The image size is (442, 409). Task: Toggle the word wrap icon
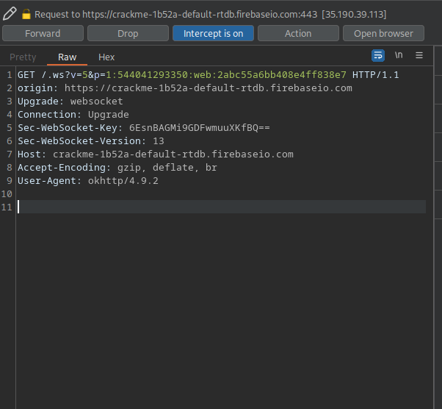pos(378,55)
